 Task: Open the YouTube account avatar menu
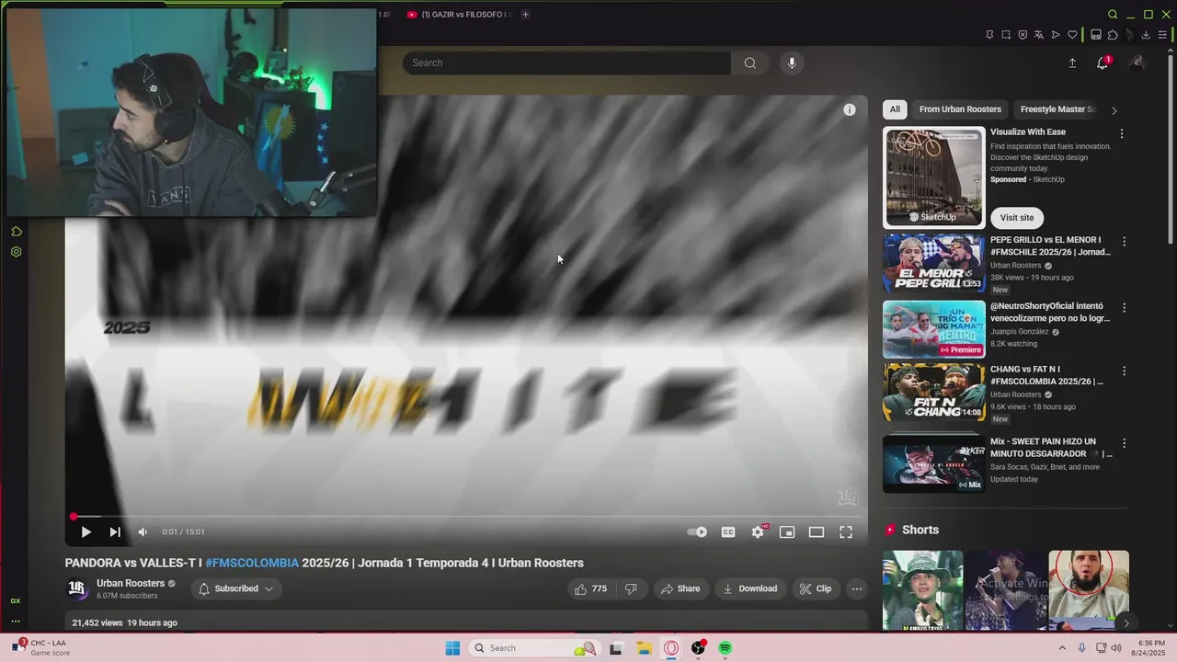coord(1137,63)
